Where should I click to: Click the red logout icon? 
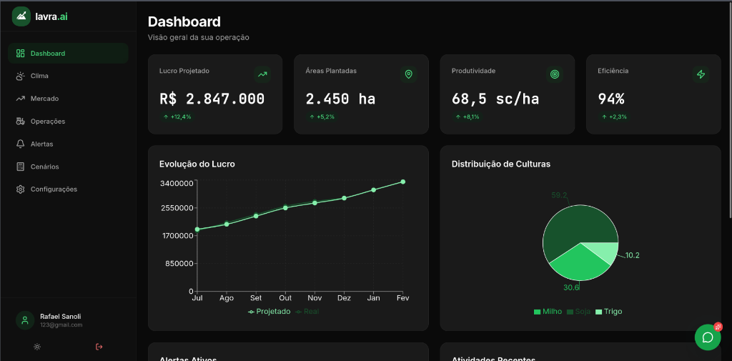point(99,347)
